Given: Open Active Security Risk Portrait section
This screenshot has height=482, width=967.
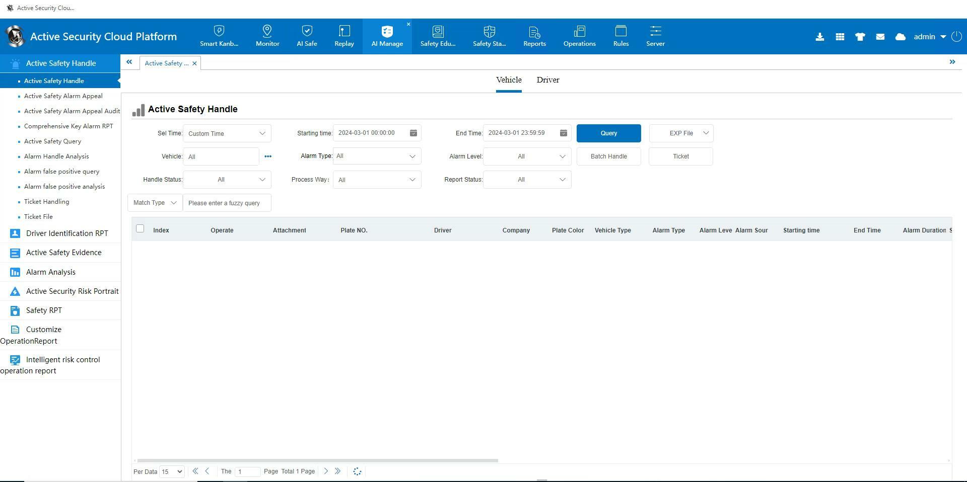Looking at the screenshot, I should coord(60,291).
